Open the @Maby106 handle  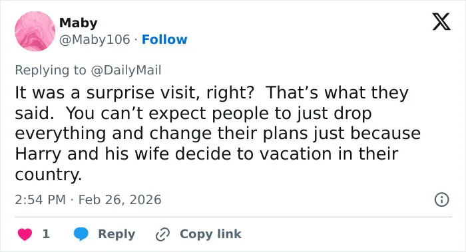[95, 39]
